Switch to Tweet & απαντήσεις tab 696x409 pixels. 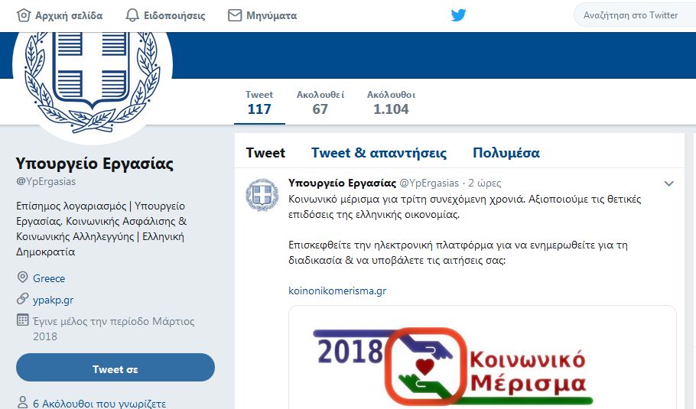click(x=379, y=153)
